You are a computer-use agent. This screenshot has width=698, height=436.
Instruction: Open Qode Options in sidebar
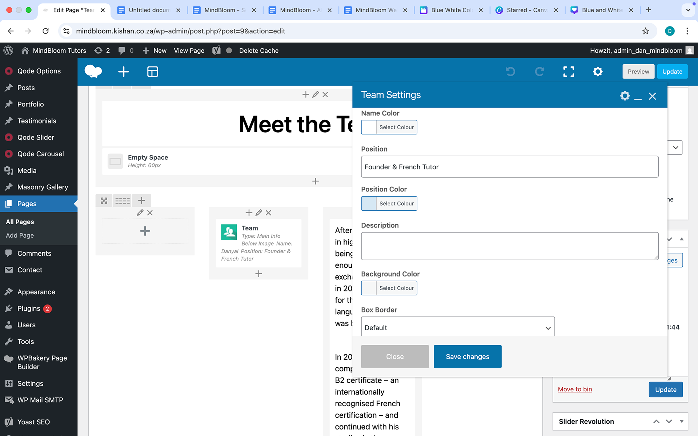click(39, 71)
